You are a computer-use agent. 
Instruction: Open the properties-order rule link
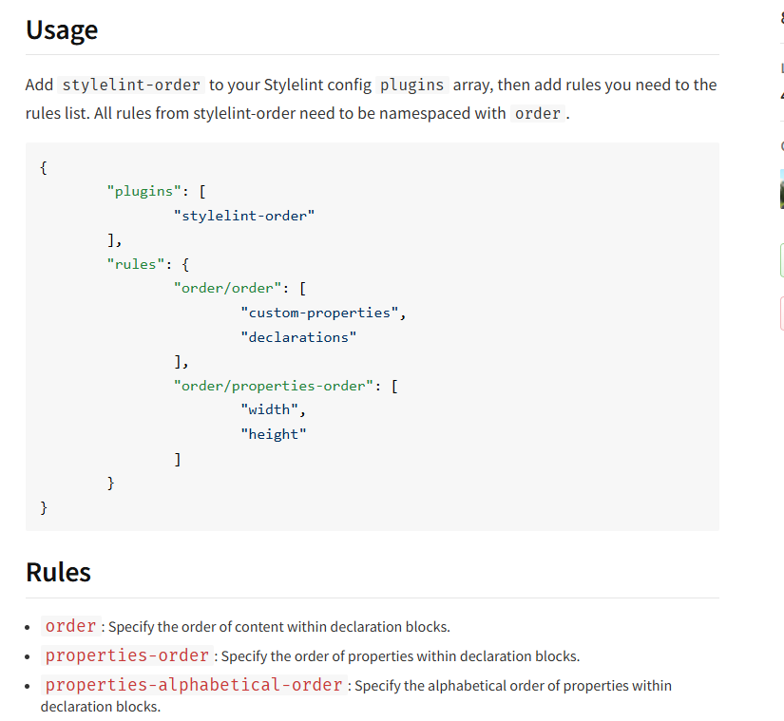point(127,655)
